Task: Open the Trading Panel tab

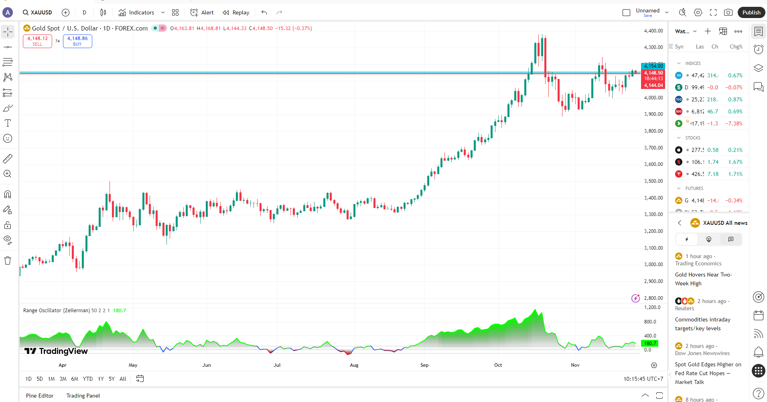Action: coord(83,396)
